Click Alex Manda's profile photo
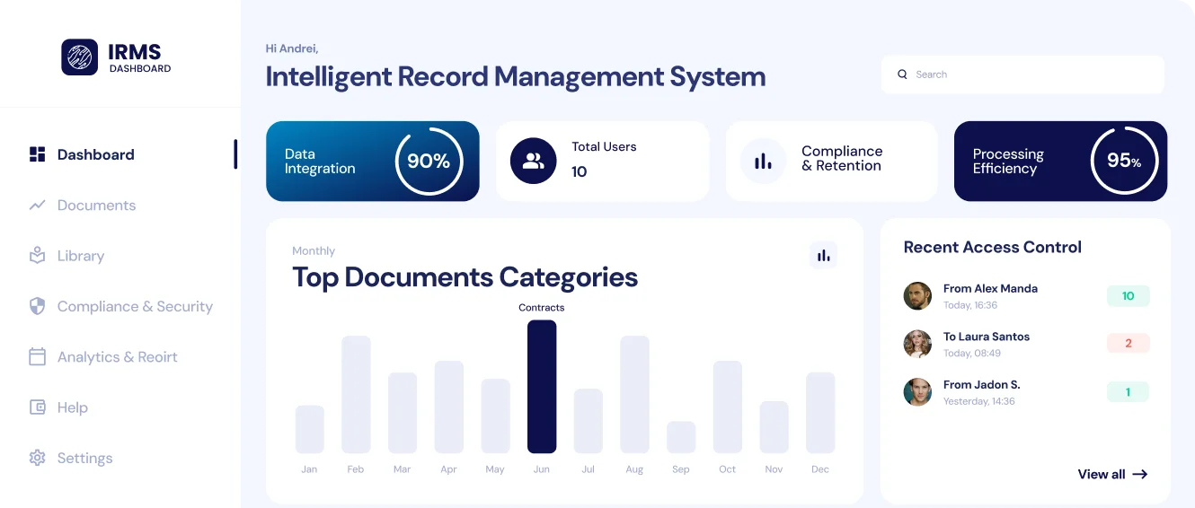 [x=917, y=296]
